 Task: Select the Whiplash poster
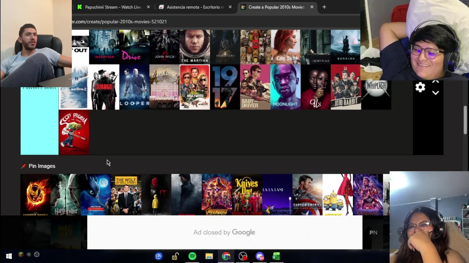[376, 95]
